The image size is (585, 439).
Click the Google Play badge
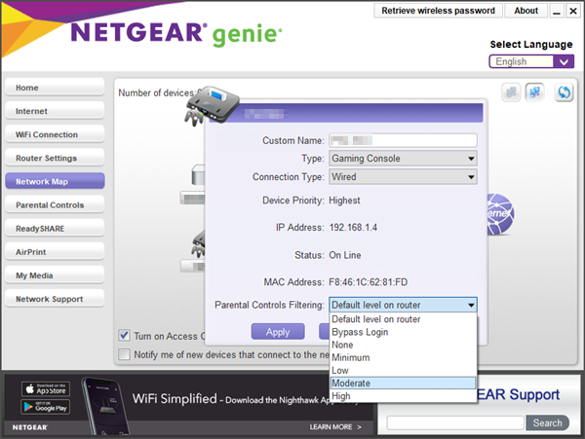point(46,407)
